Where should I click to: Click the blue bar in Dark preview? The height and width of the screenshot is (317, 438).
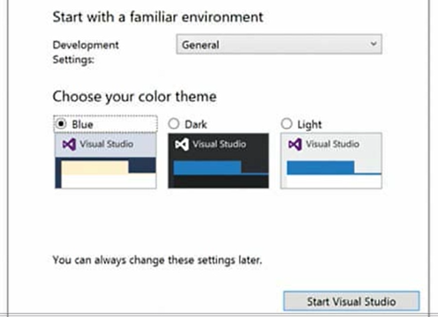[x=207, y=167]
